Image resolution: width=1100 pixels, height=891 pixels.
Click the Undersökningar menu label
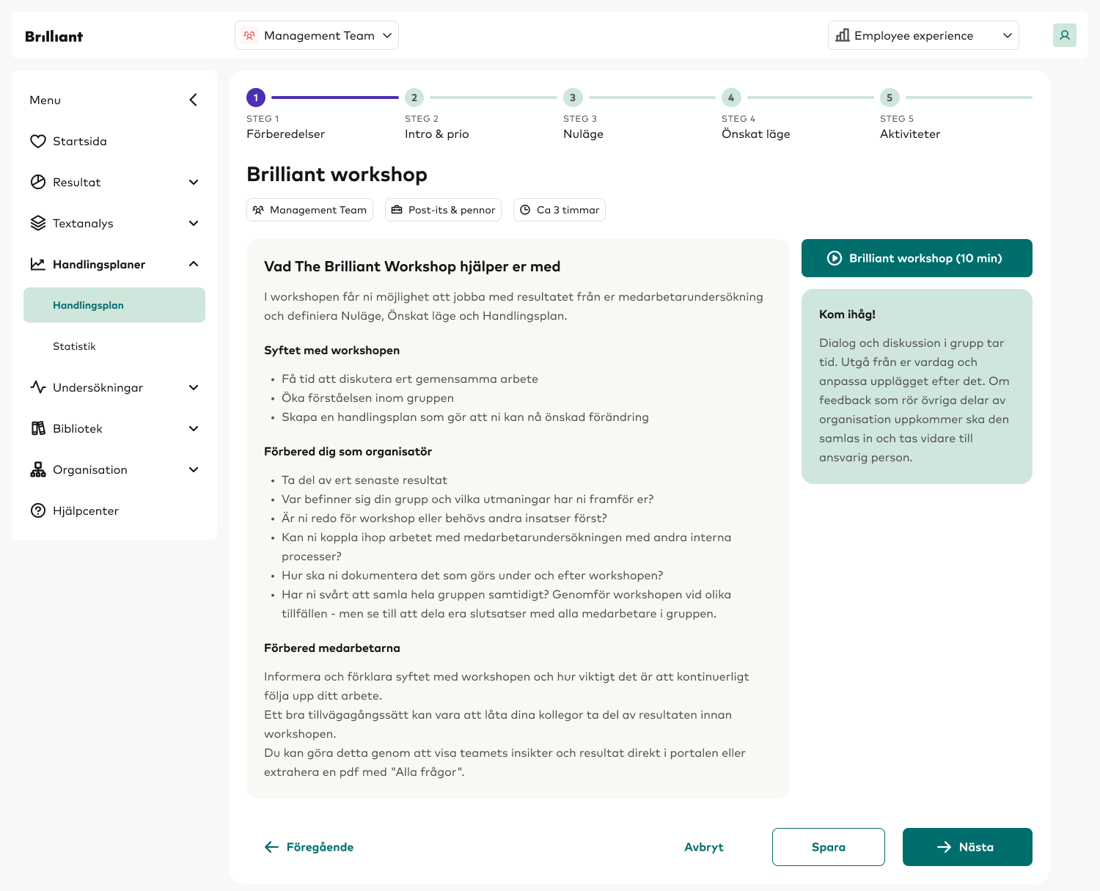98,387
